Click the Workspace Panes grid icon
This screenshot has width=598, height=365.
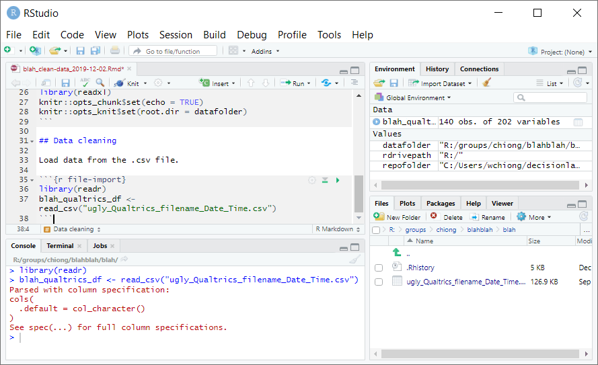233,50
